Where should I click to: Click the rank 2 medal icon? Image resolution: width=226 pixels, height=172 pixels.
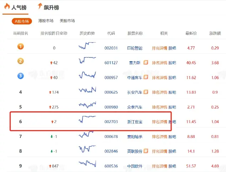point(21,61)
